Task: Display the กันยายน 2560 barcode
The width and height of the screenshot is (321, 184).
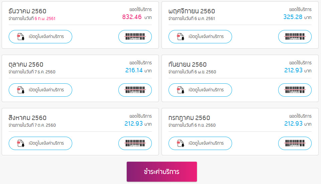Action: (x=295, y=90)
